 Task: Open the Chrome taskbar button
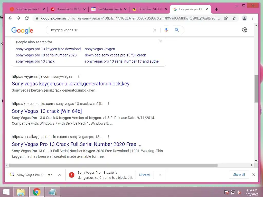click(36, 192)
